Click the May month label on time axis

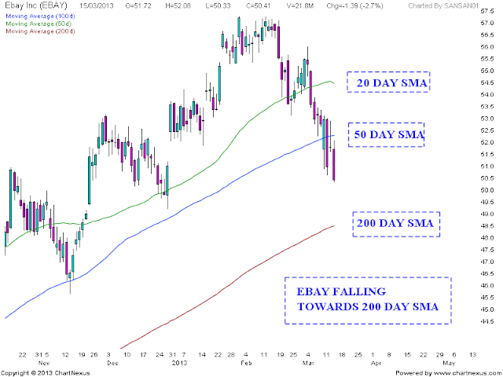click(x=449, y=363)
